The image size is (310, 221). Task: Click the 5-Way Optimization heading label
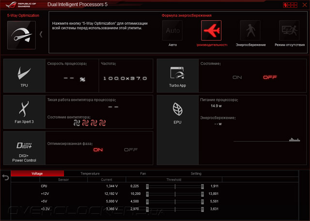point(23,16)
